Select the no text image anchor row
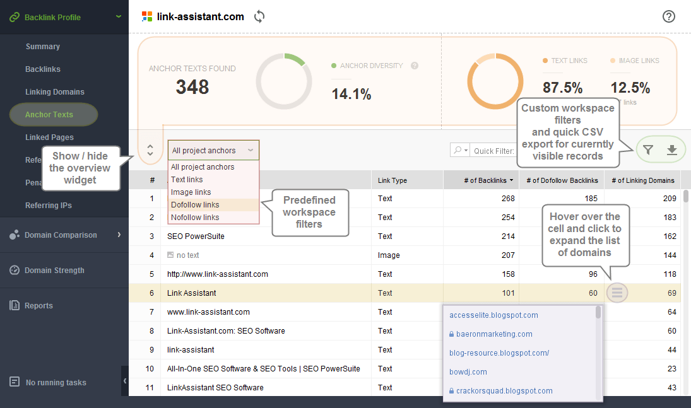The height and width of the screenshot is (408, 691). tap(405, 255)
